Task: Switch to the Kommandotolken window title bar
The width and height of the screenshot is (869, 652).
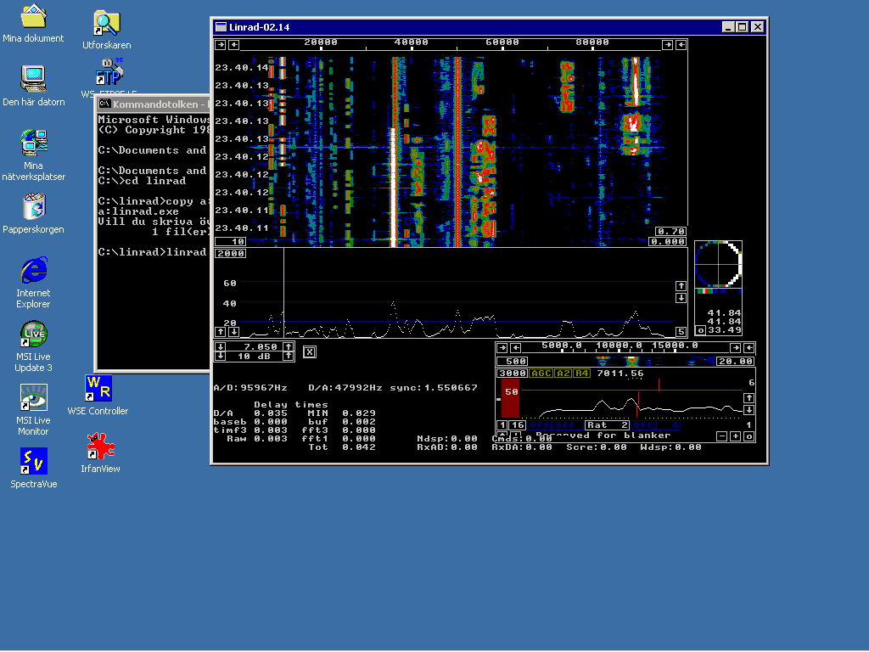Action: click(153, 104)
